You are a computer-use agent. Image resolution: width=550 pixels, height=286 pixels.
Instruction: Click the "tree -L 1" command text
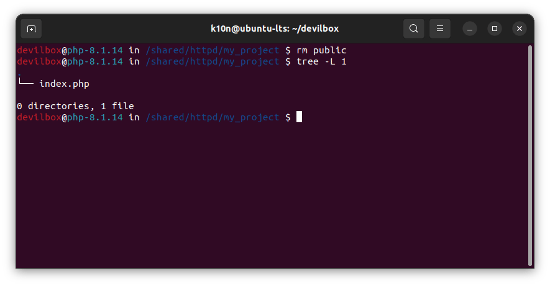pos(321,61)
